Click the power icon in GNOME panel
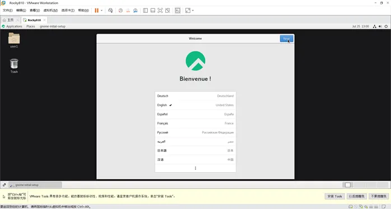Image resolution: width=391 pixels, height=209 pixels. (386, 26)
